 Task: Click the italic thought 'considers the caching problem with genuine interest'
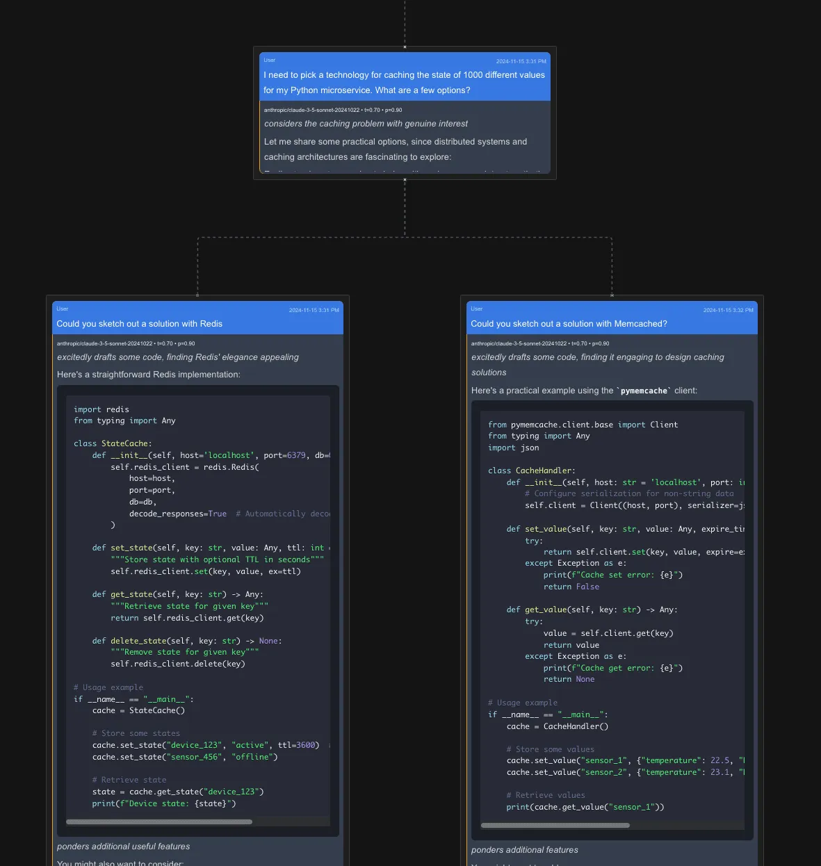pyautogui.click(x=365, y=123)
